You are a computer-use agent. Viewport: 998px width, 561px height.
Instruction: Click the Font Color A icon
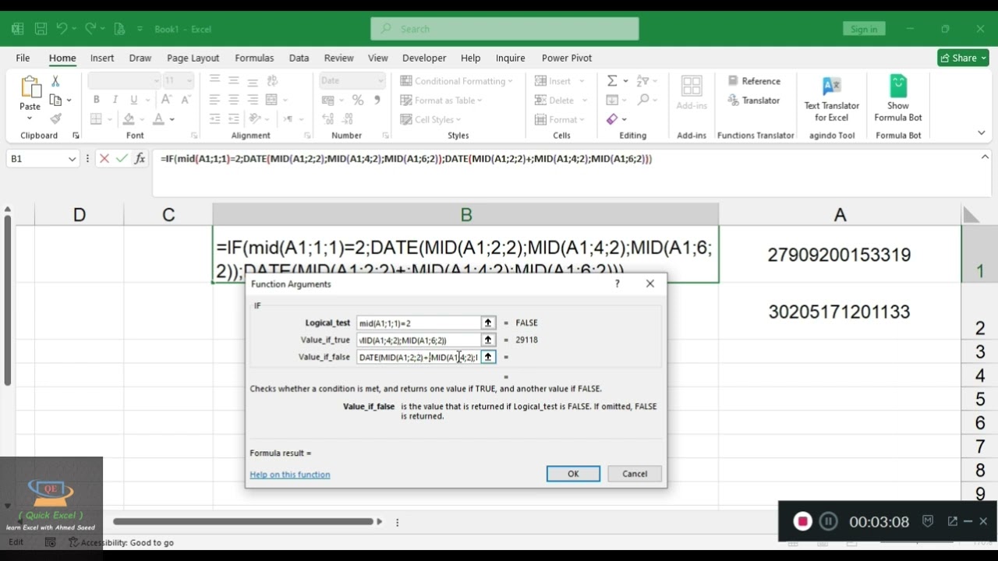158,119
